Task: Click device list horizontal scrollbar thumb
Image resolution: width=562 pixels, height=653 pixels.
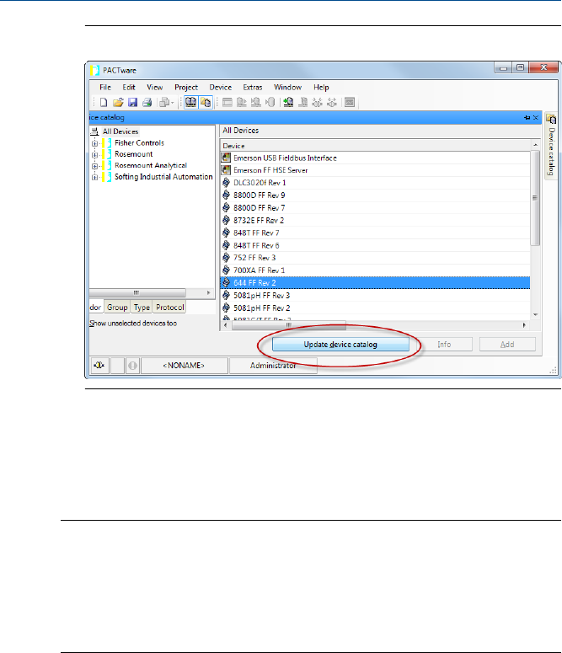Action: click(x=289, y=325)
